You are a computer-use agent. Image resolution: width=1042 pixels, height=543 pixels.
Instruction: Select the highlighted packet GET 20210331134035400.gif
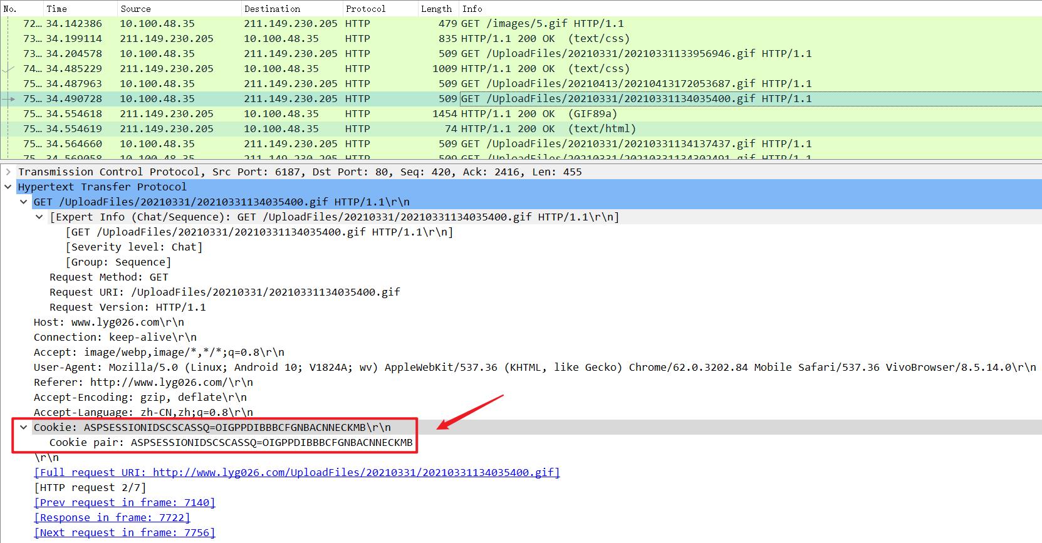[x=521, y=99]
